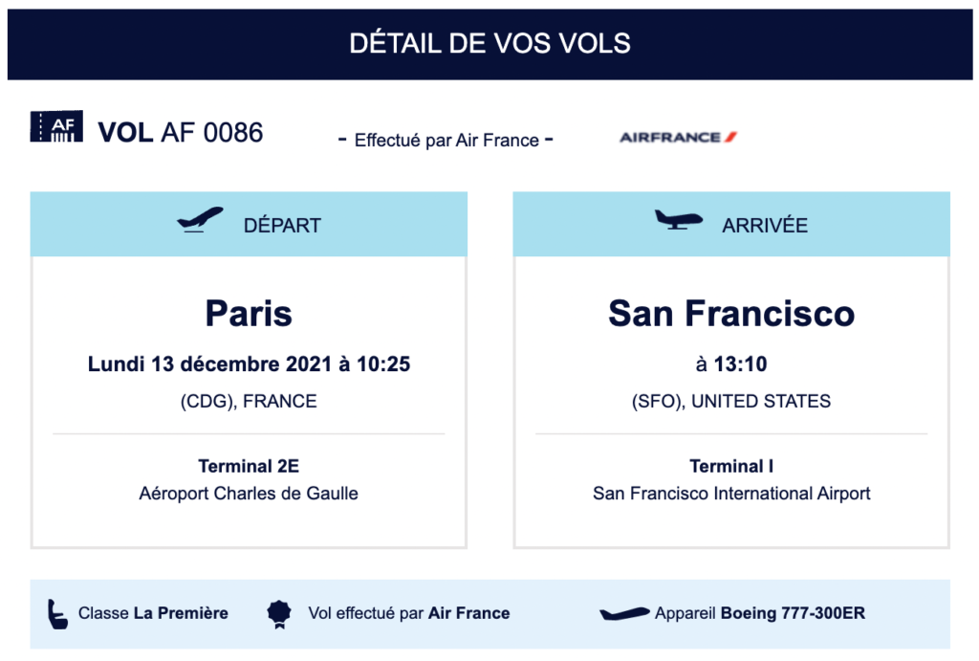Click the Air France logo
979x661 pixels.
(x=678, y=138)
